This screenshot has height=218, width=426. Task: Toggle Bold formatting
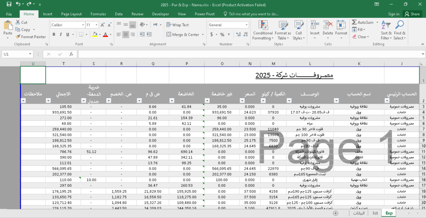tap(54, 35)
